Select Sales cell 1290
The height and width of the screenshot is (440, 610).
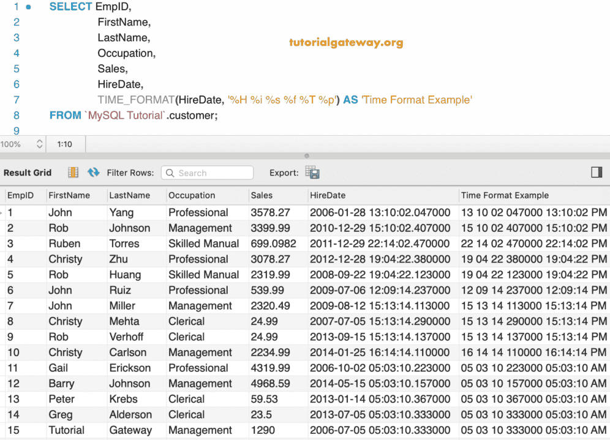click(263, 430)
